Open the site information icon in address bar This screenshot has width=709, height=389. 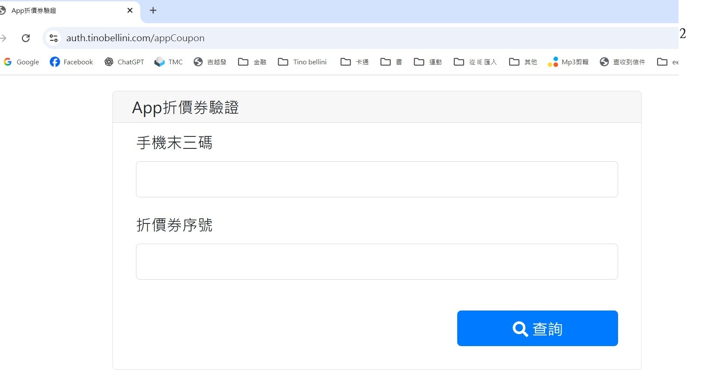(x=54, y=38)
